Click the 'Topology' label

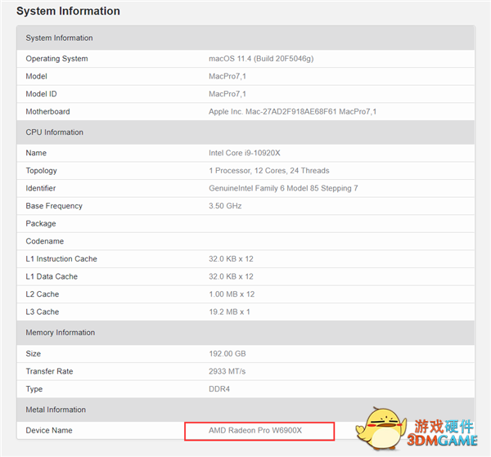pos(42,171)
